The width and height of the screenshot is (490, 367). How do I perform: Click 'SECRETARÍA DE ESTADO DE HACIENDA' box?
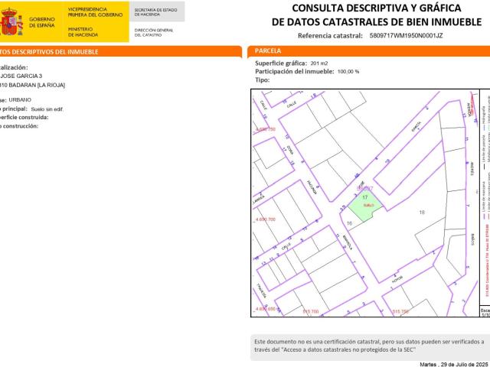tap(157, 12)
